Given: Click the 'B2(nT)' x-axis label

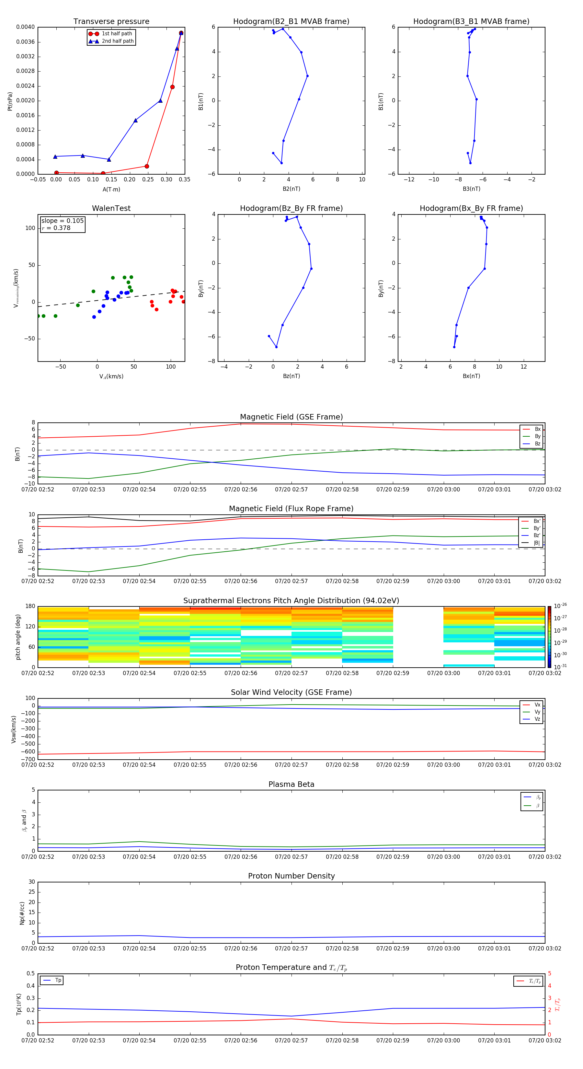Looking at the screenshot, I should click(291, 189).
